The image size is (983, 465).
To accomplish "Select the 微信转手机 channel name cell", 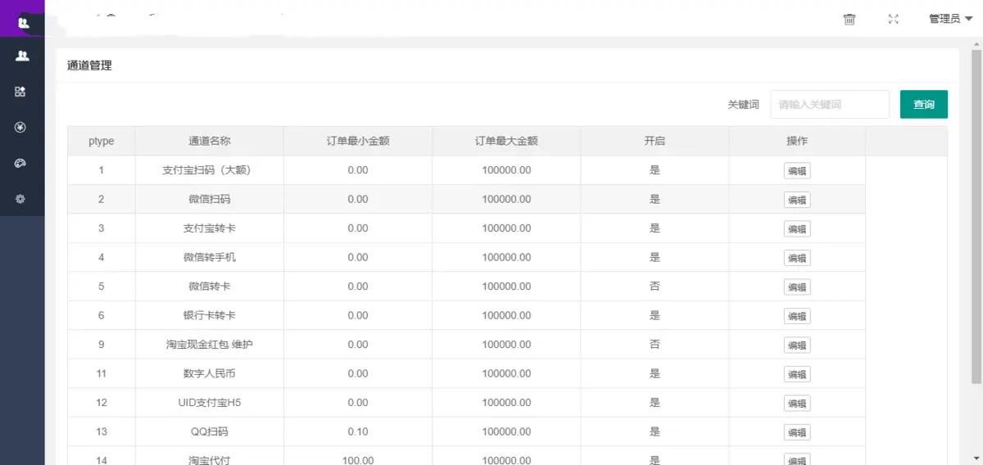I will click(210, 257).
